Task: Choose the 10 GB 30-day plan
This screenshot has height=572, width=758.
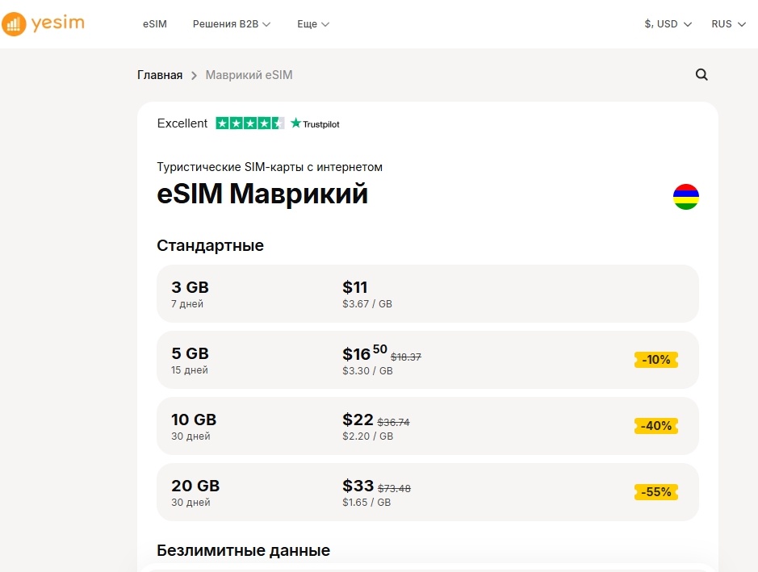Action: coord(427,426)
